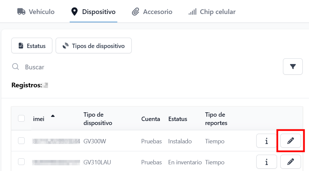
Task: Toggle the select-all checkbox in table header
Action: click(x=21, y=118)
